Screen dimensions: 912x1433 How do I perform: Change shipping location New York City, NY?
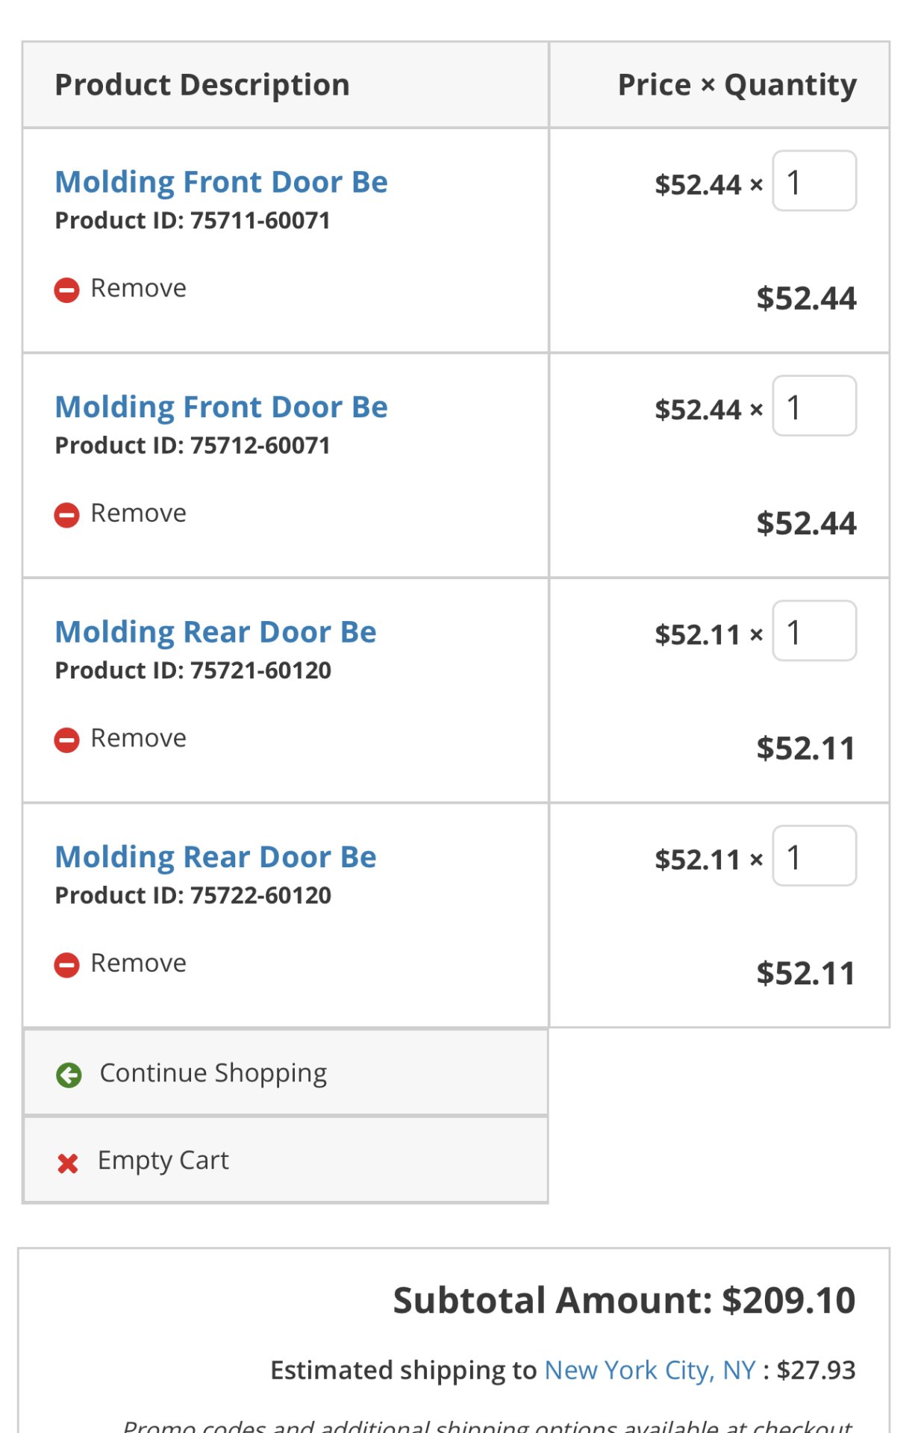pyautogui.click(x=650, y=1370)
